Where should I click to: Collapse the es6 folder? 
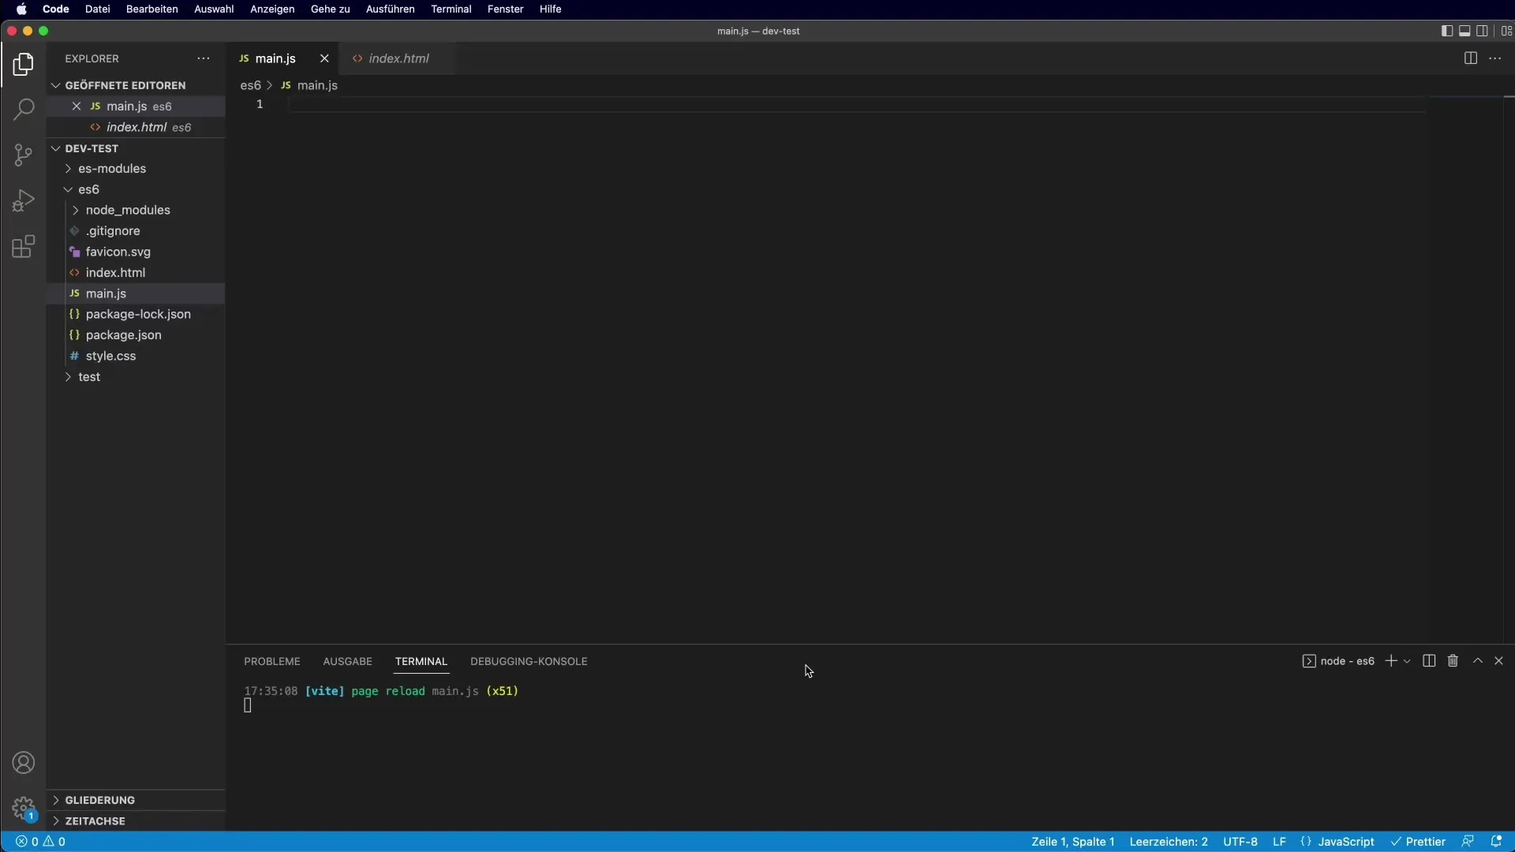tap(88, 189)
